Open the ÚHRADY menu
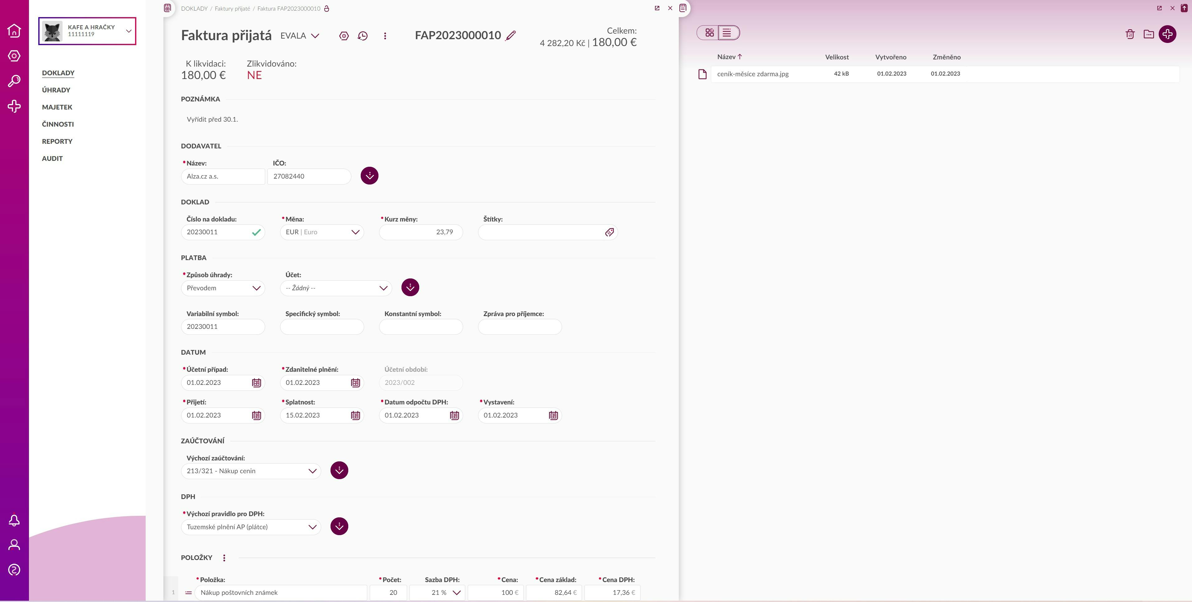Viewport: 1192px width, 602px height. (x=56, y=90)
